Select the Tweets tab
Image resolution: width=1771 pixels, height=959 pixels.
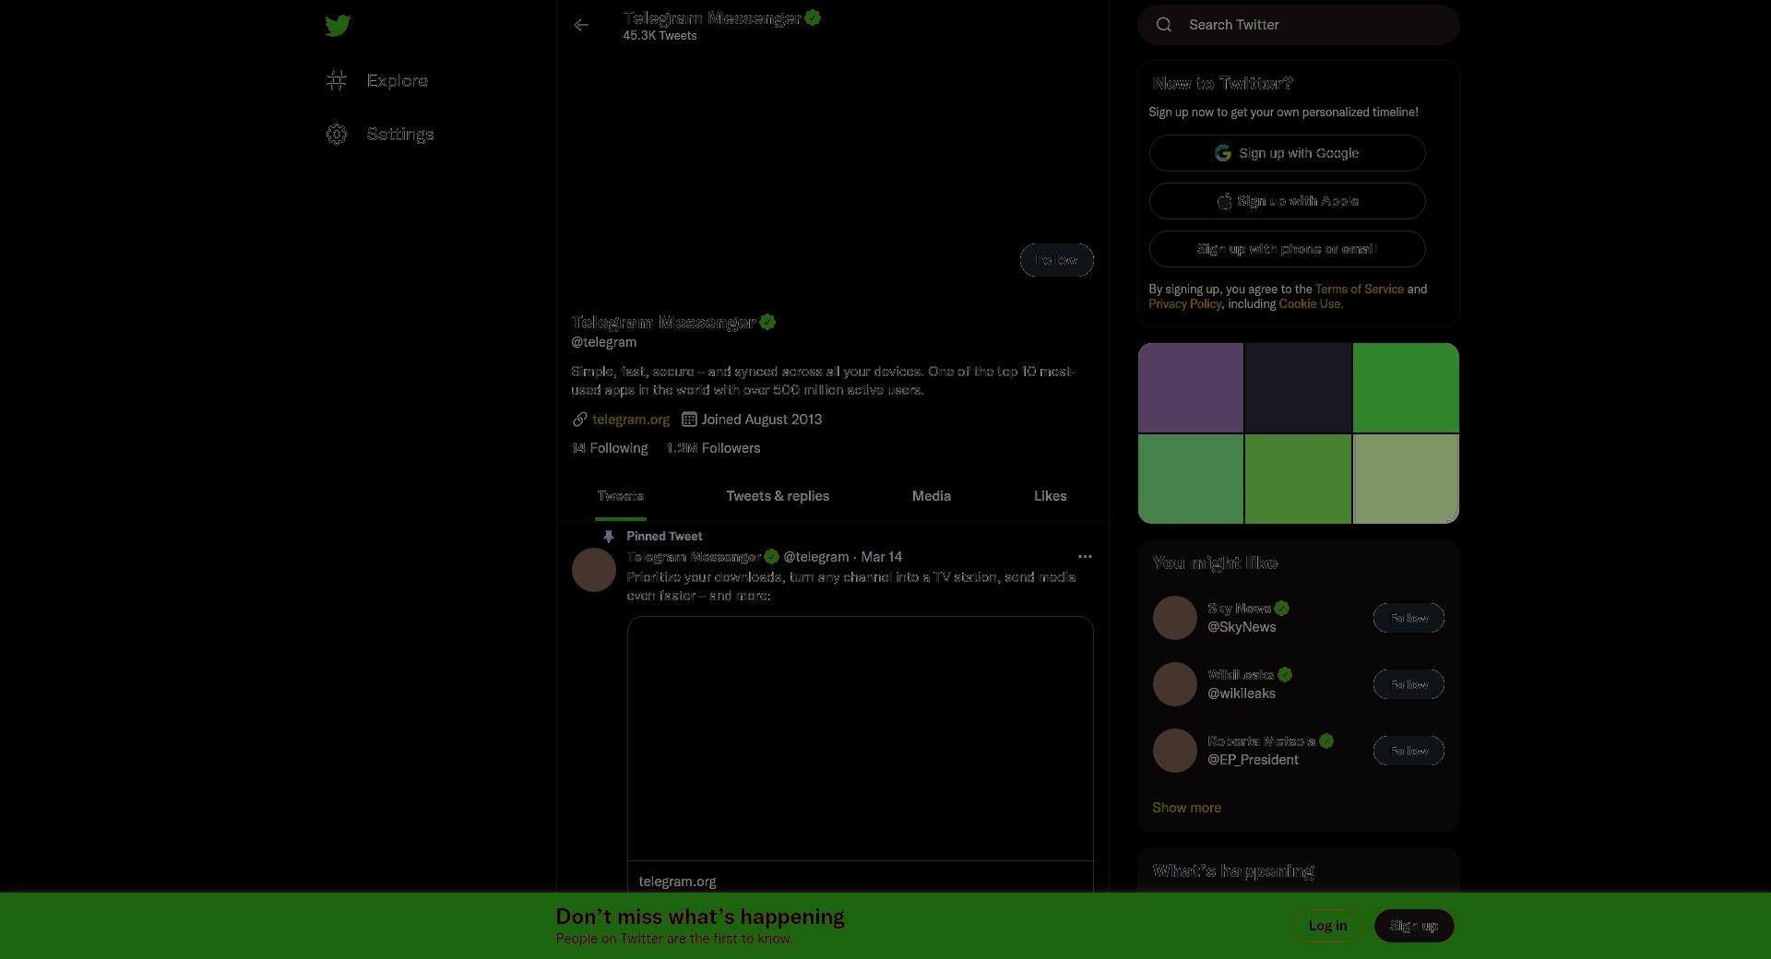click(621, 496)
